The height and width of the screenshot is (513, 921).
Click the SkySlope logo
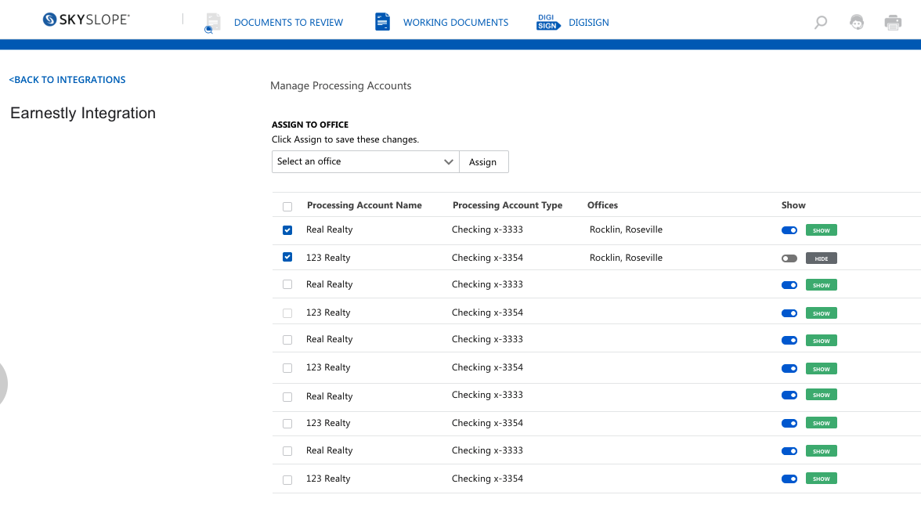pyautogui.click(x=86, y=20)
